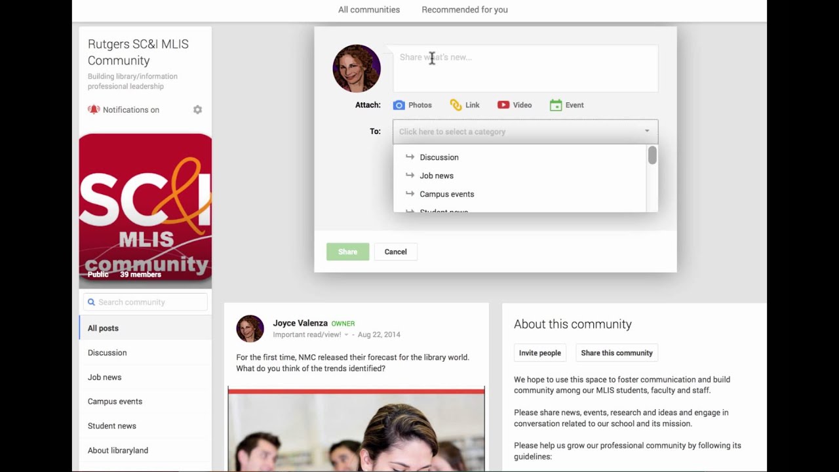The width and height of the screenshot is (839, 472).
Task: Select All posts in sidebar
Action: click(x=146, y=328)
